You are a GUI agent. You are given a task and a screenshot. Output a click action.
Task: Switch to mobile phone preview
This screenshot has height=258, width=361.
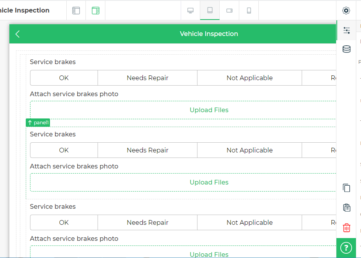249,11
